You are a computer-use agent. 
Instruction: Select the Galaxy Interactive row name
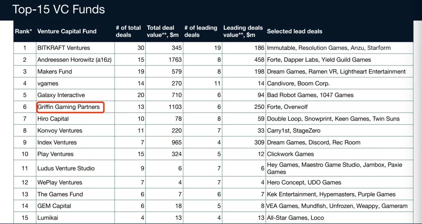(61, 95)
